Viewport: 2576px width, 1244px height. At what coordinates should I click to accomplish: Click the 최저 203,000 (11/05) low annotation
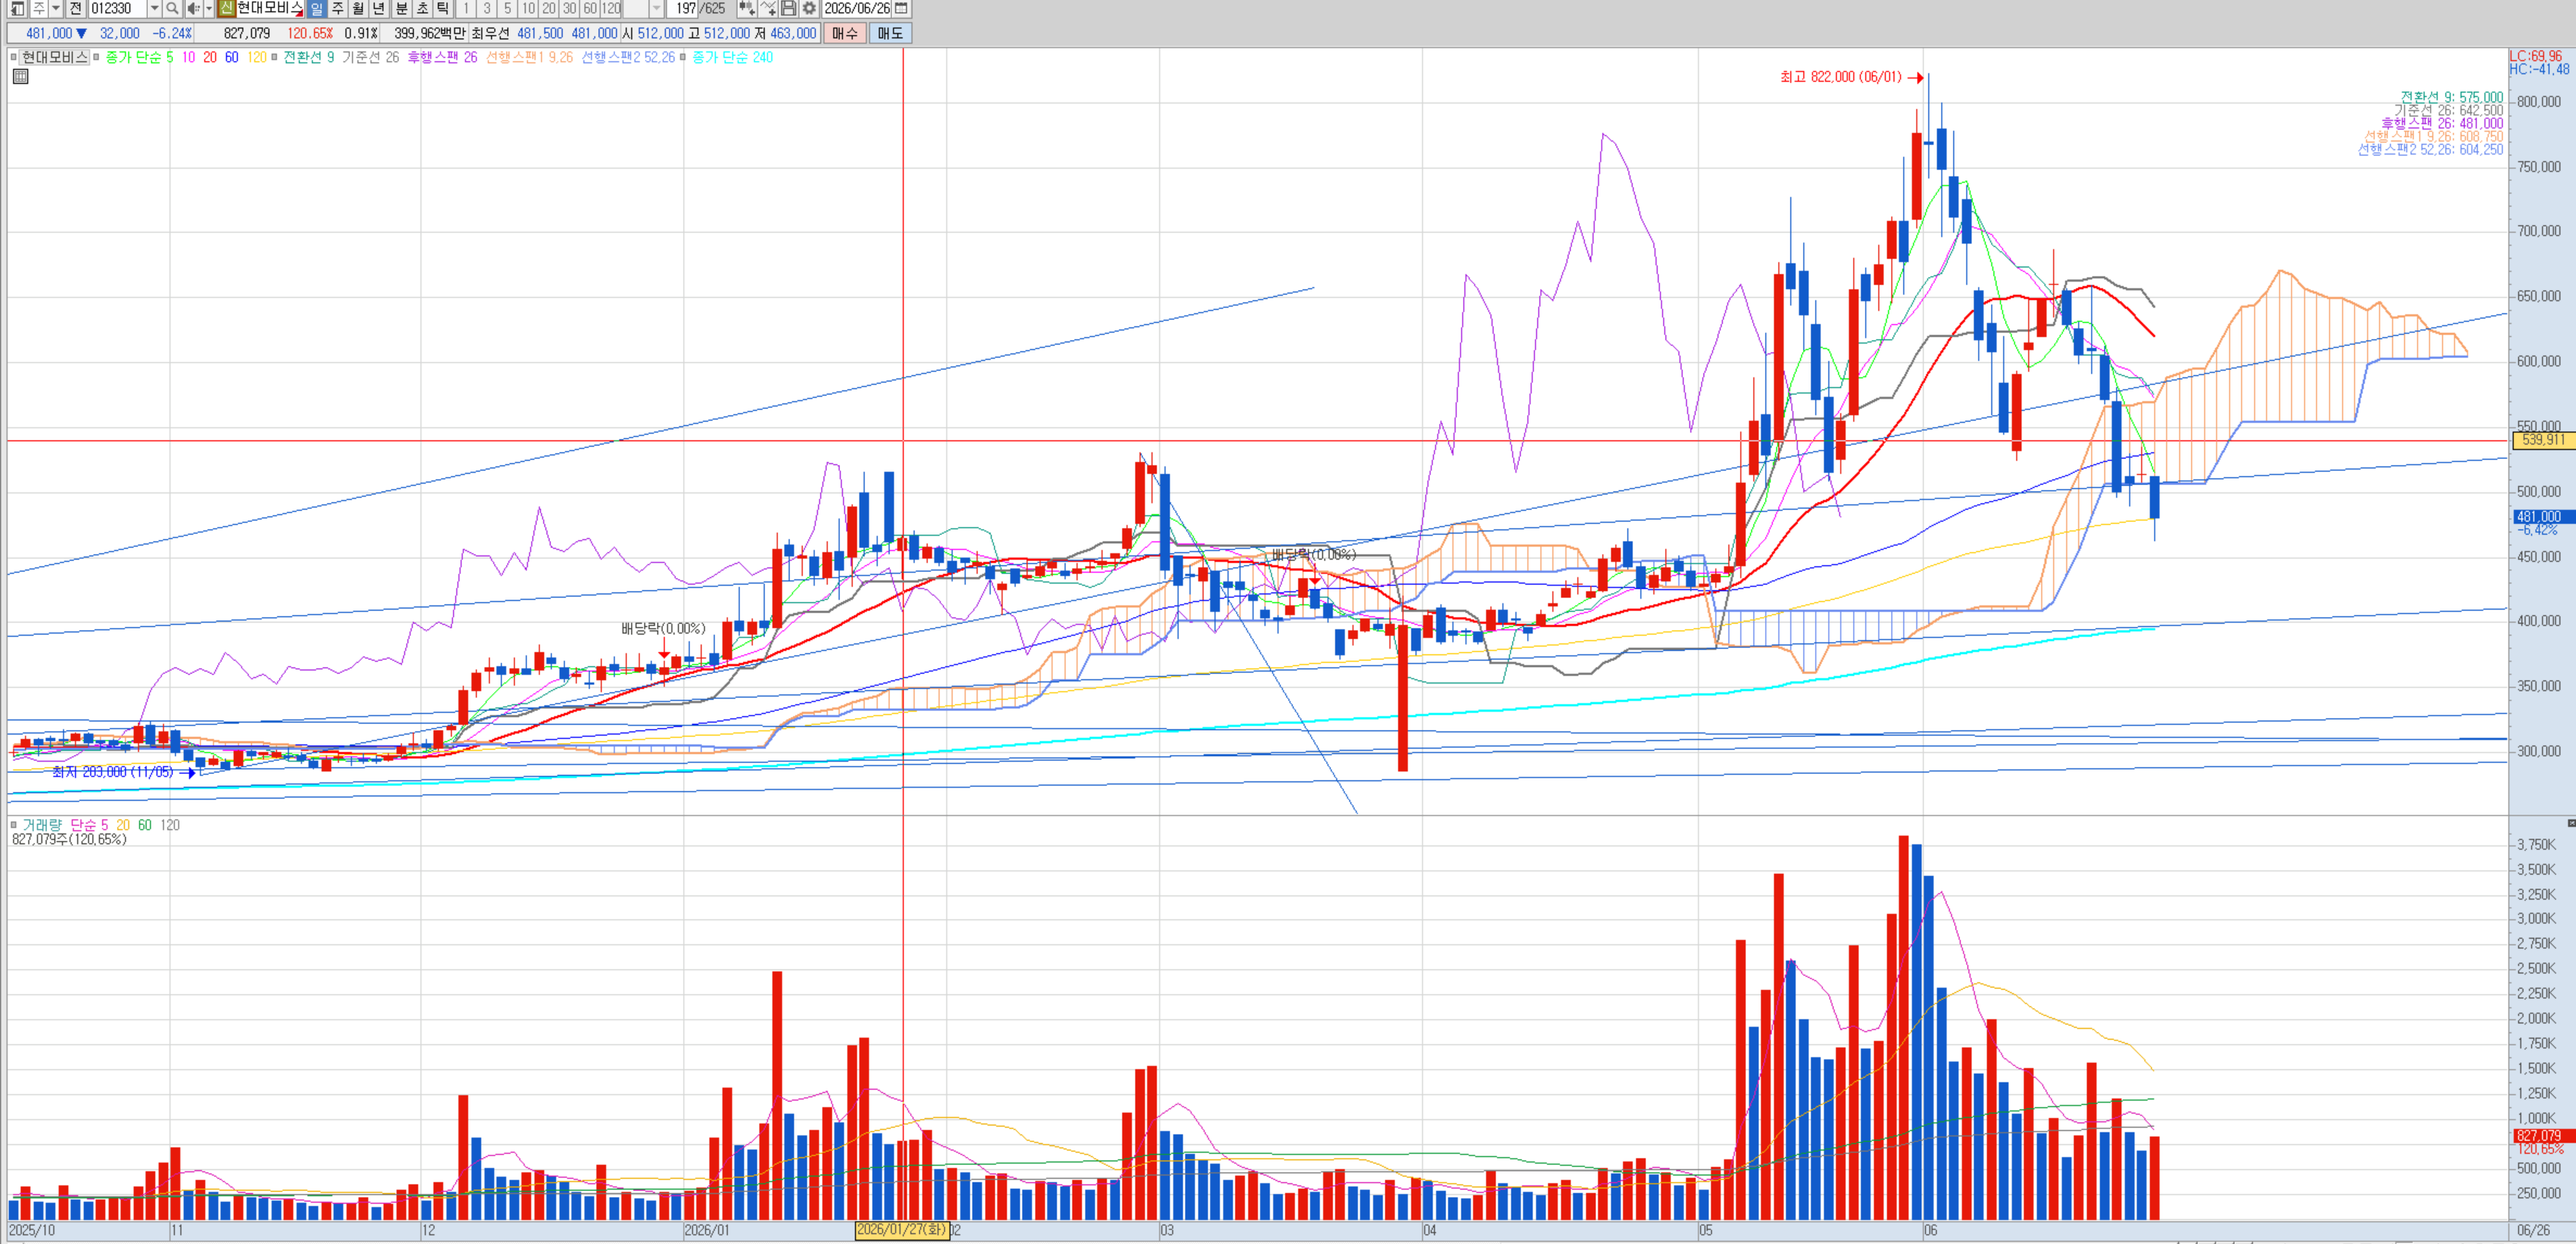pos(124,772)
